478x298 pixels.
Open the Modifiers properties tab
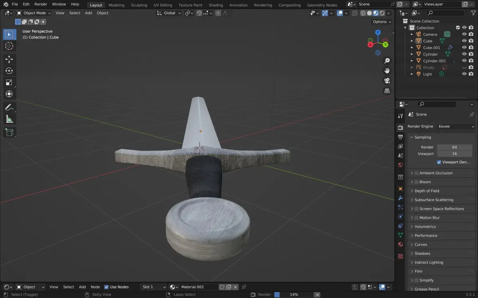pyautogui.click(x=400, y=198)
